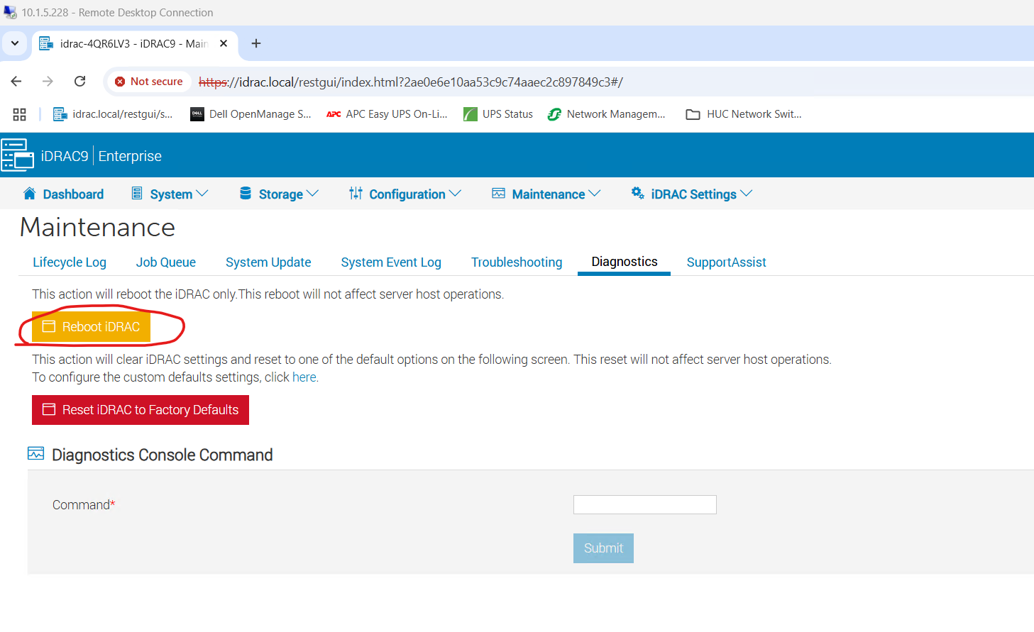Click the System menu server icon

point(137,193)
